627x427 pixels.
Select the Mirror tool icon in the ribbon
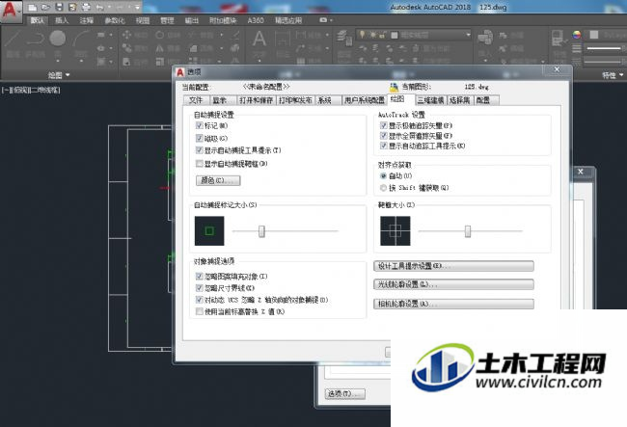click(159, 48)
